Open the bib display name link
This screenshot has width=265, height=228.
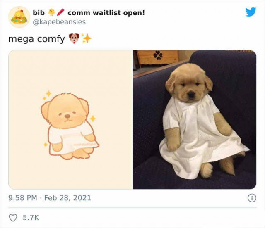point(39,13)
